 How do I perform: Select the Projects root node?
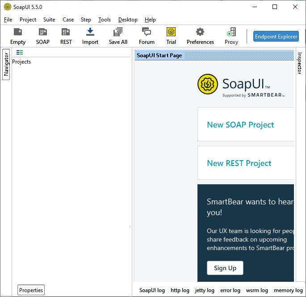coord(21,62)
